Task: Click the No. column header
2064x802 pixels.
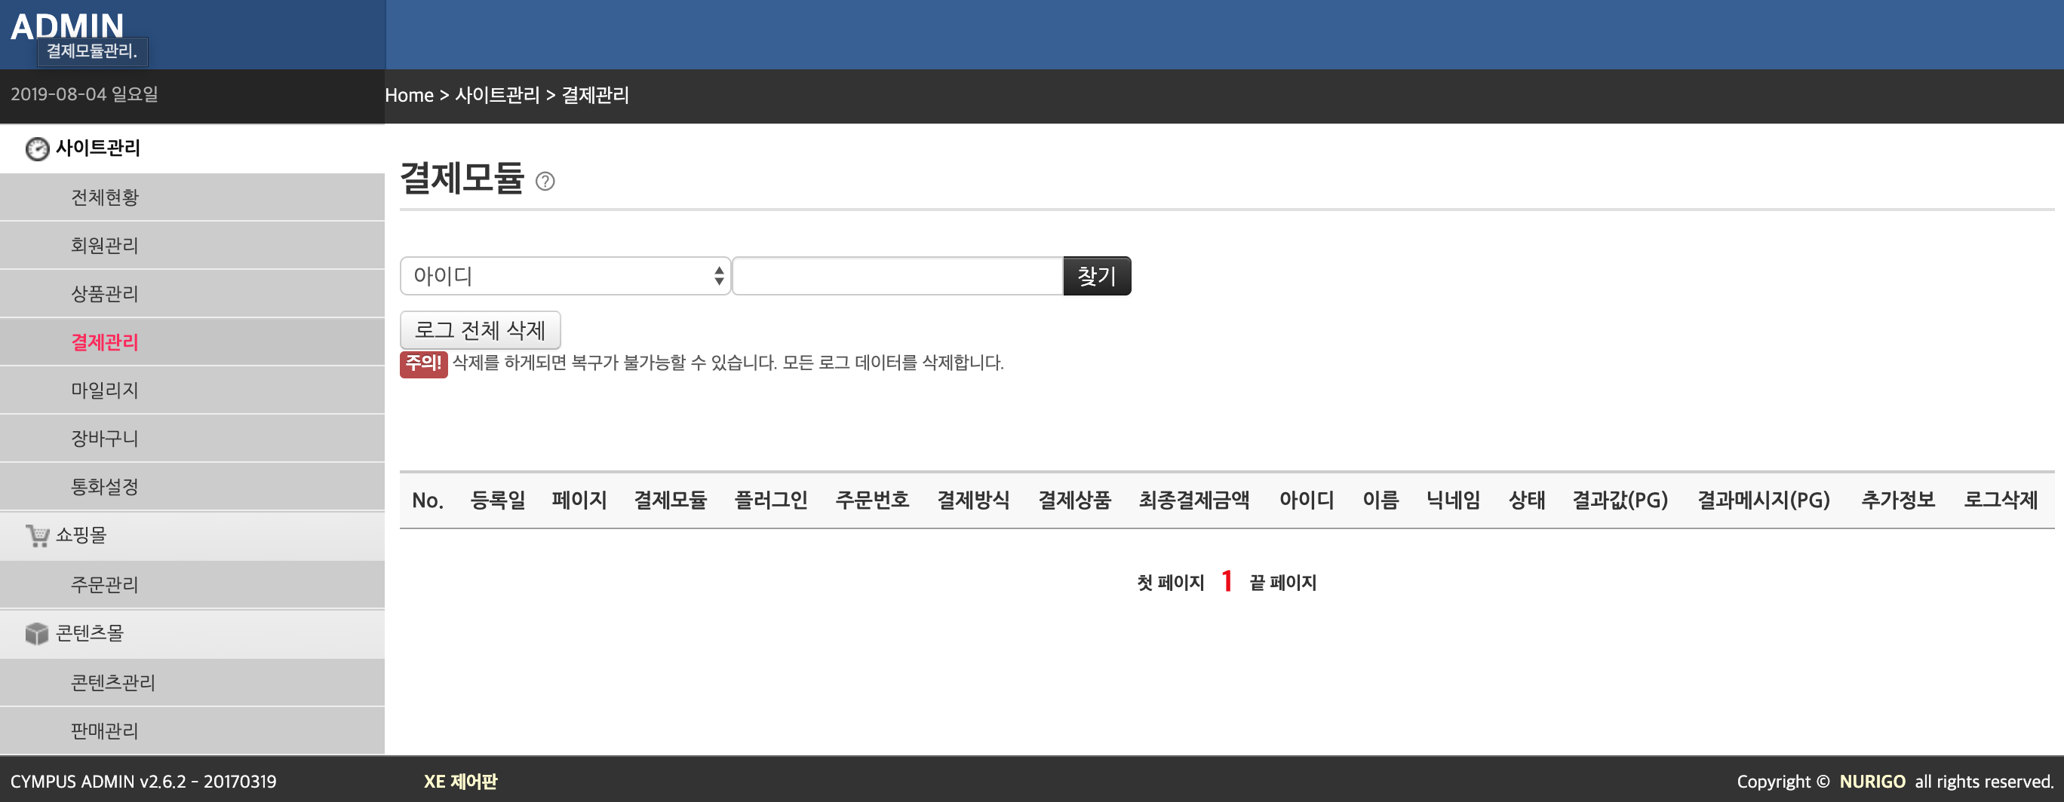Action: tap(428, 500)
